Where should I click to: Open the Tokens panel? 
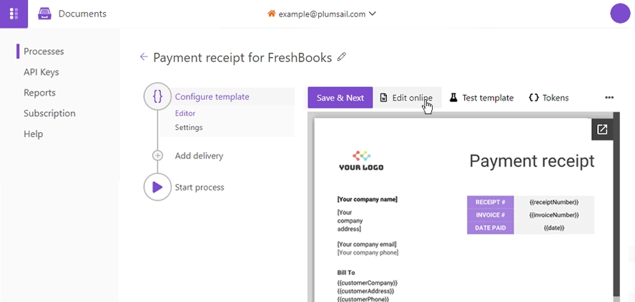pyautogui.click(x=548, y=97)
